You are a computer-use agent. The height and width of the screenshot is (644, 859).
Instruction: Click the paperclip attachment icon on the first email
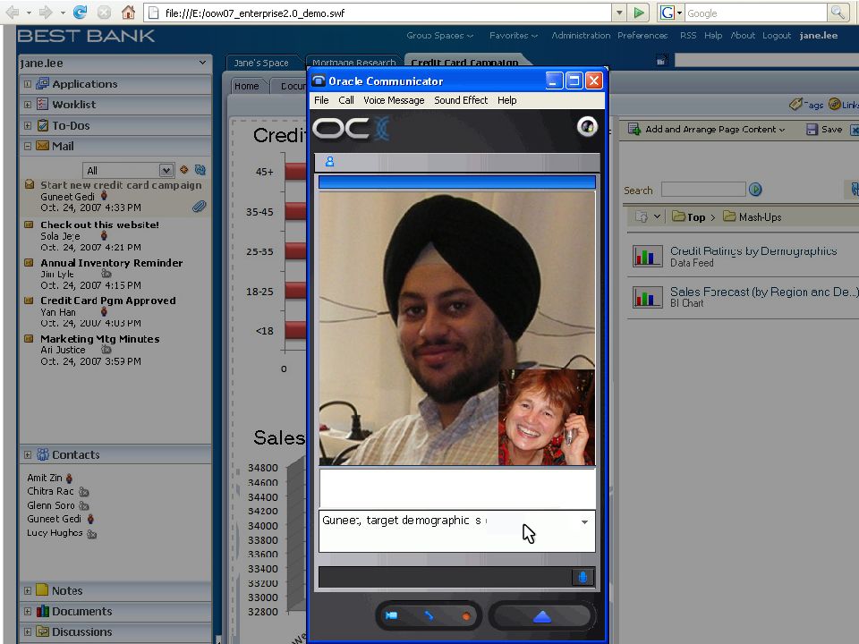coord(199,207)
